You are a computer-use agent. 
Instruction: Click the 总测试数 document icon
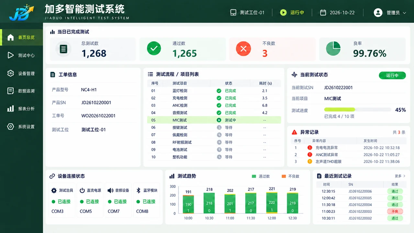coord(63,49)
